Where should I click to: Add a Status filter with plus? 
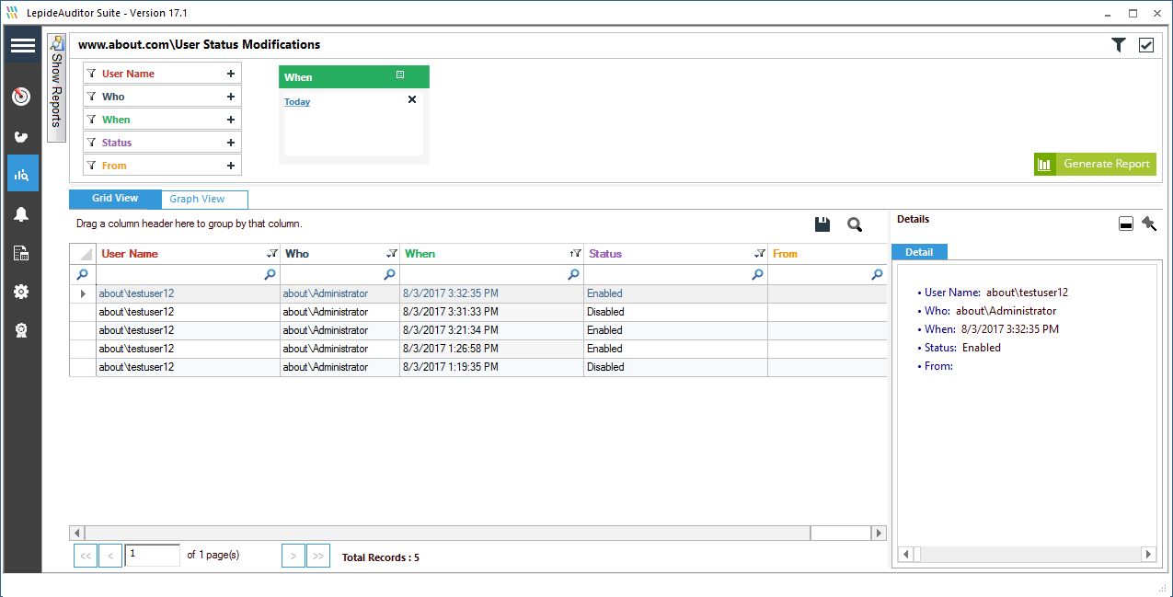[231, 143]
